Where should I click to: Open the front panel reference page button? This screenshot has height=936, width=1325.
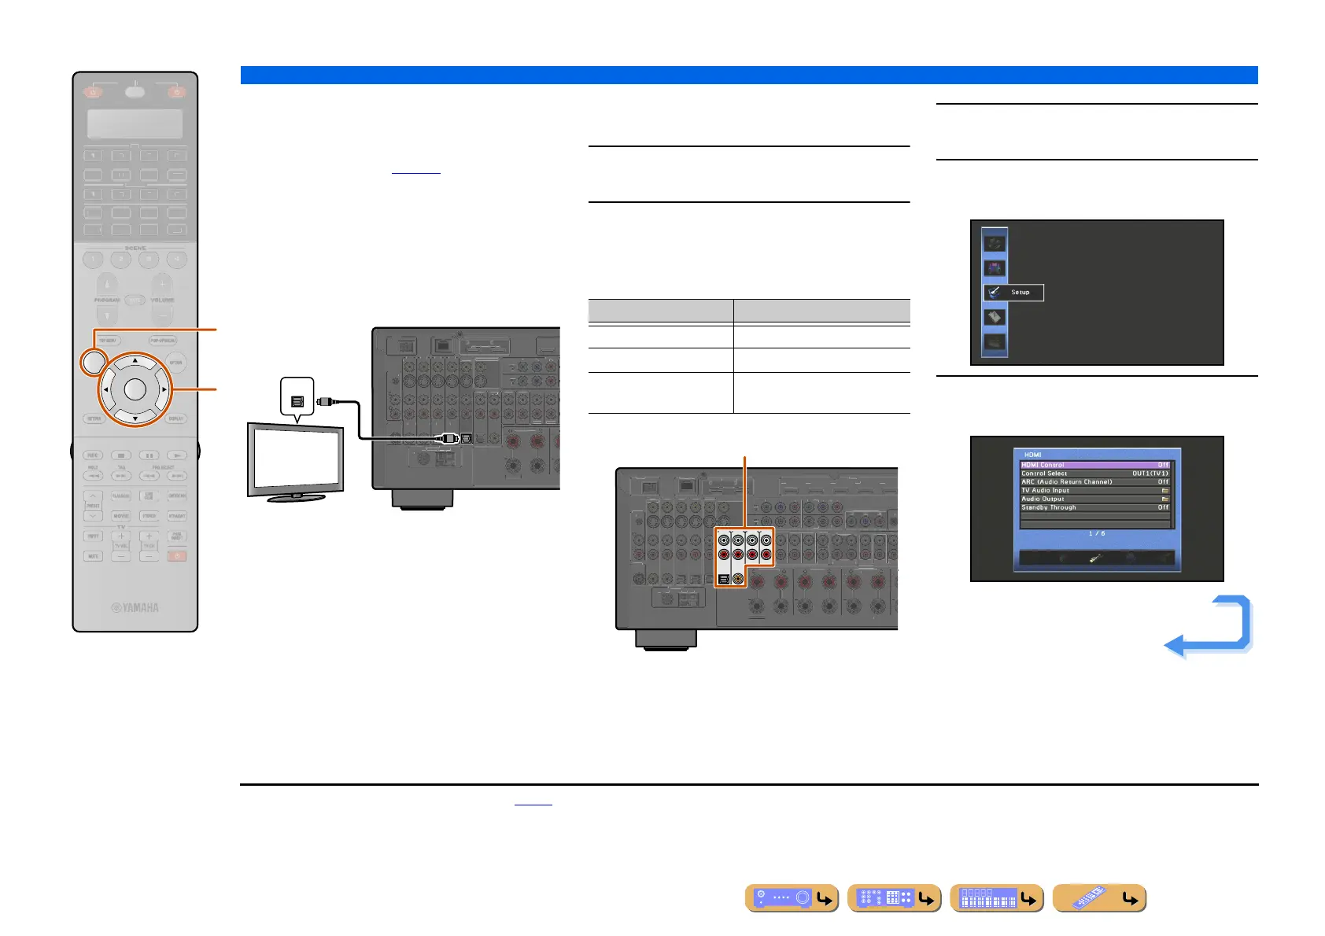[792, 897]
